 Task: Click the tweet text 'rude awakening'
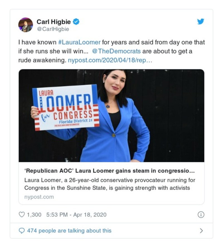click(x=42, y=60)
